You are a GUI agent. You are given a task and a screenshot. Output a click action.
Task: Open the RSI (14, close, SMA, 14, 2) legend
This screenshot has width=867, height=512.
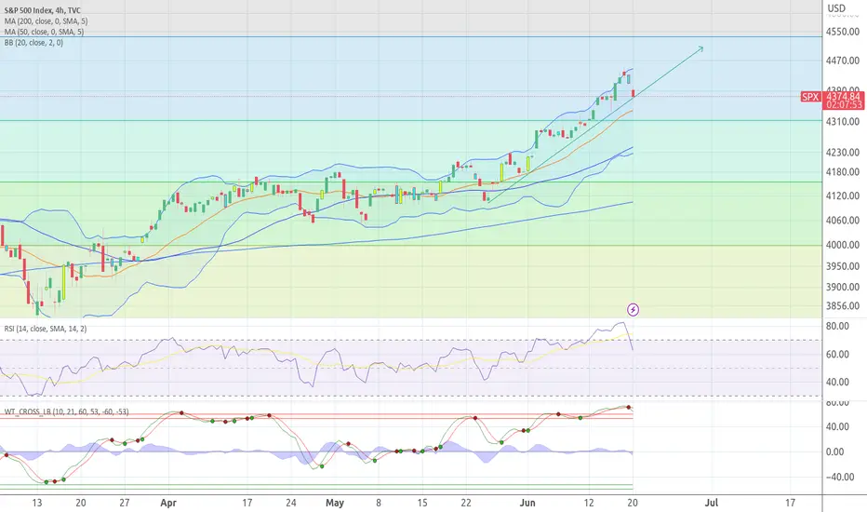coord(46,329)
